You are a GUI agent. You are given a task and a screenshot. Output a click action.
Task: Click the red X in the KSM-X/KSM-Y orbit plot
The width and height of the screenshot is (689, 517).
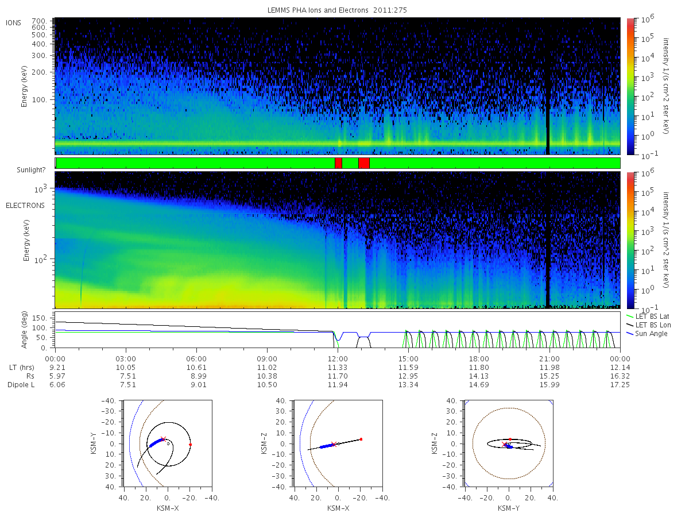point(163,439)
